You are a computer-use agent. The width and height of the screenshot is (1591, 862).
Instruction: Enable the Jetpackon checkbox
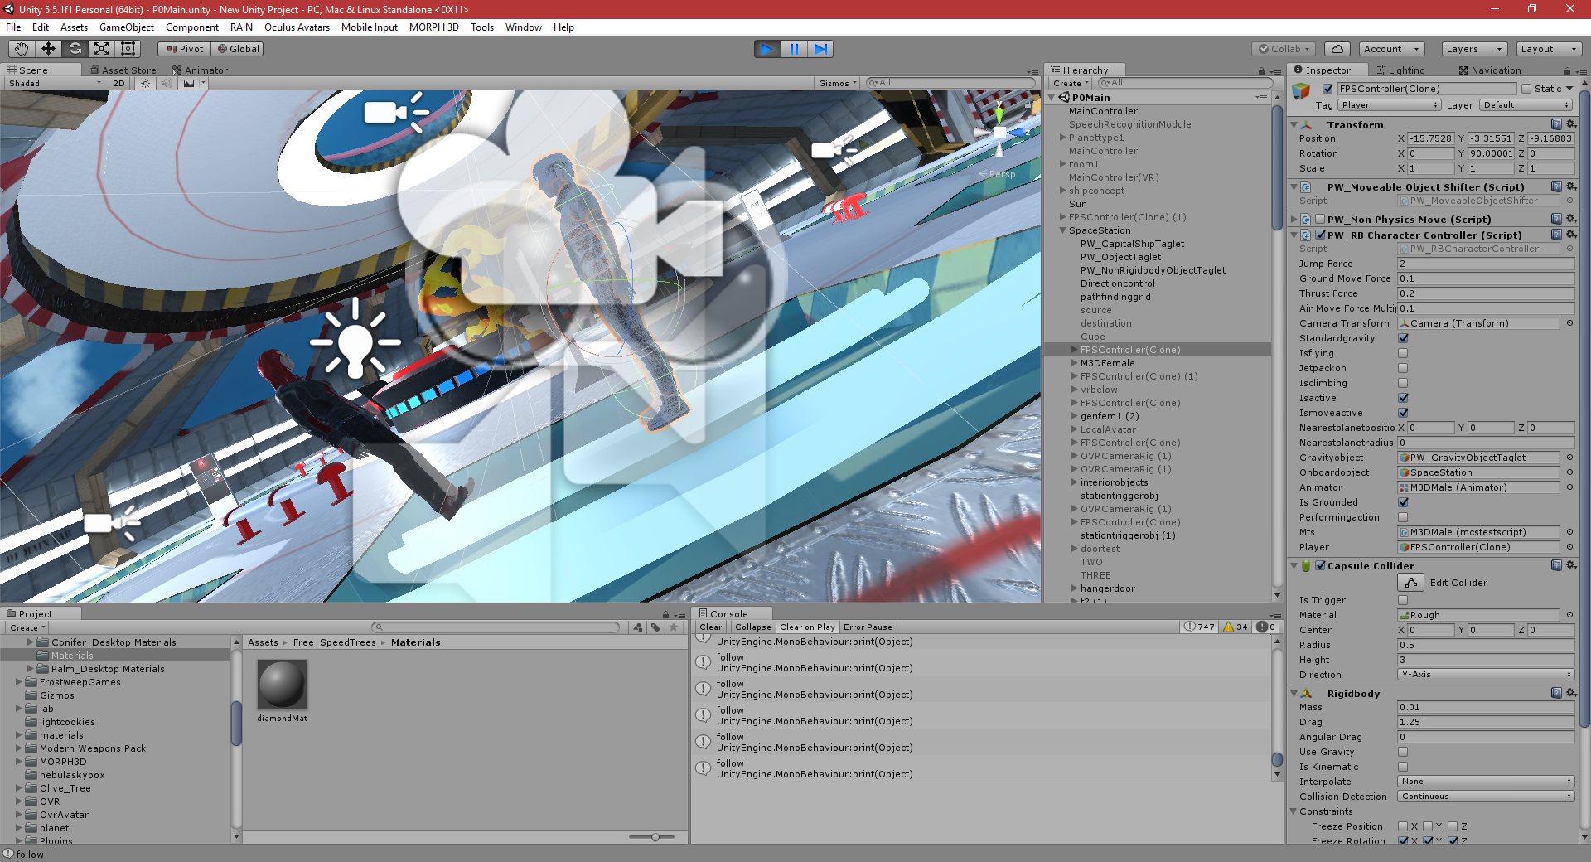[1403, 368]
